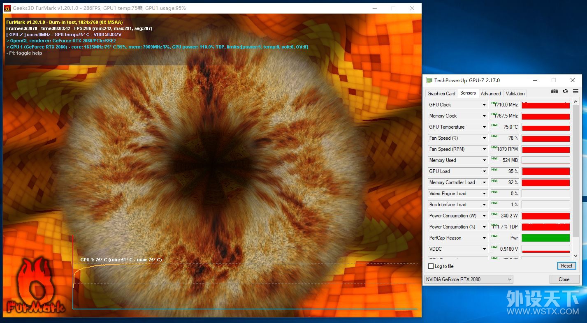
Task: Open the Power Consumption (%) dropdown
Action: click(x=484, y=227)
